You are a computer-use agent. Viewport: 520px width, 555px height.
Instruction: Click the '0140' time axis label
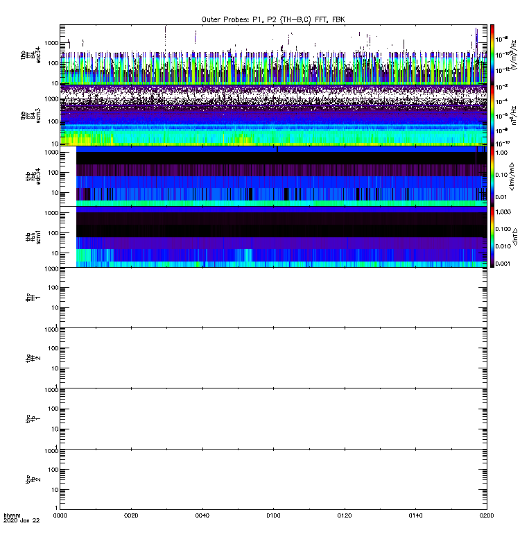[415, 515]
